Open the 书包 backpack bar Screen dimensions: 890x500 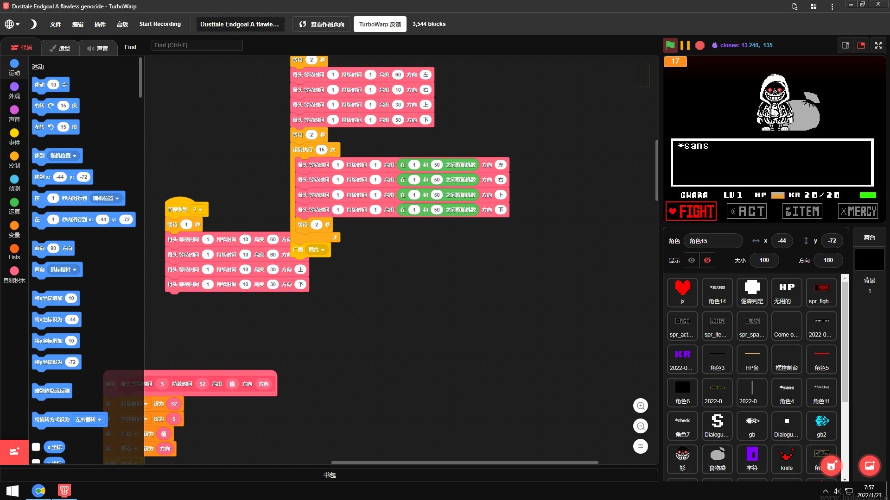(x=329, y=475)
